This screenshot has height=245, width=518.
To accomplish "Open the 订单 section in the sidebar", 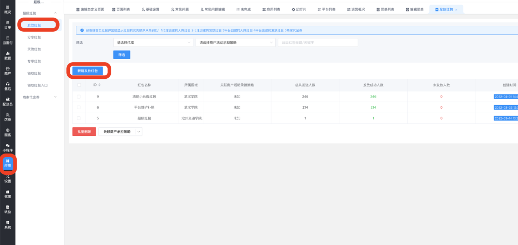I will (x=8, y=25).
